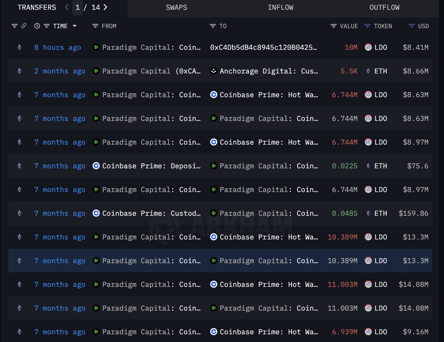The width and height of the screenshot is (444, 342).
Task: Click Coinbase Prime logo in 6.939M row
Action: (x=213, y=332)
